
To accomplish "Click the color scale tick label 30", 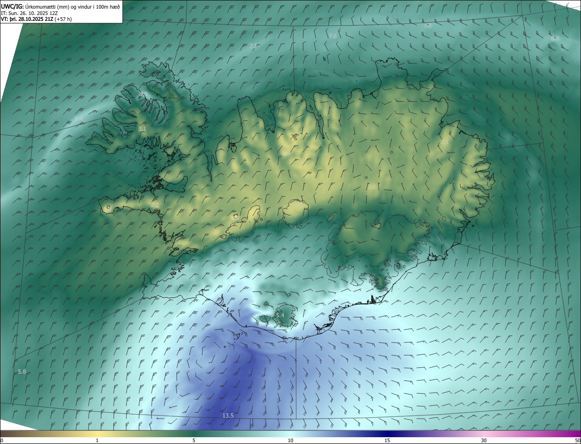I will click(484, 440).
